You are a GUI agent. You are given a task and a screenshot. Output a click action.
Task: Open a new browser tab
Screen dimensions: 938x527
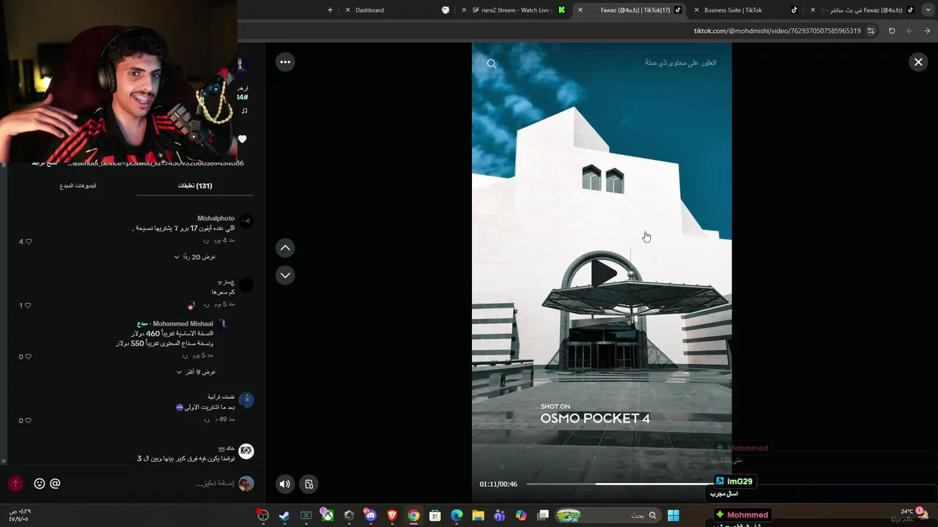tap(330, 10)
